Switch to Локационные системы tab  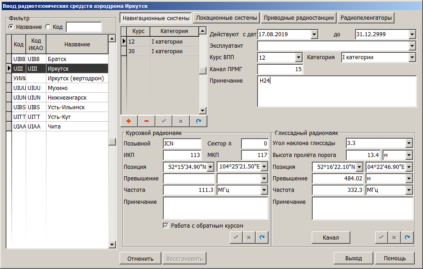226,18
